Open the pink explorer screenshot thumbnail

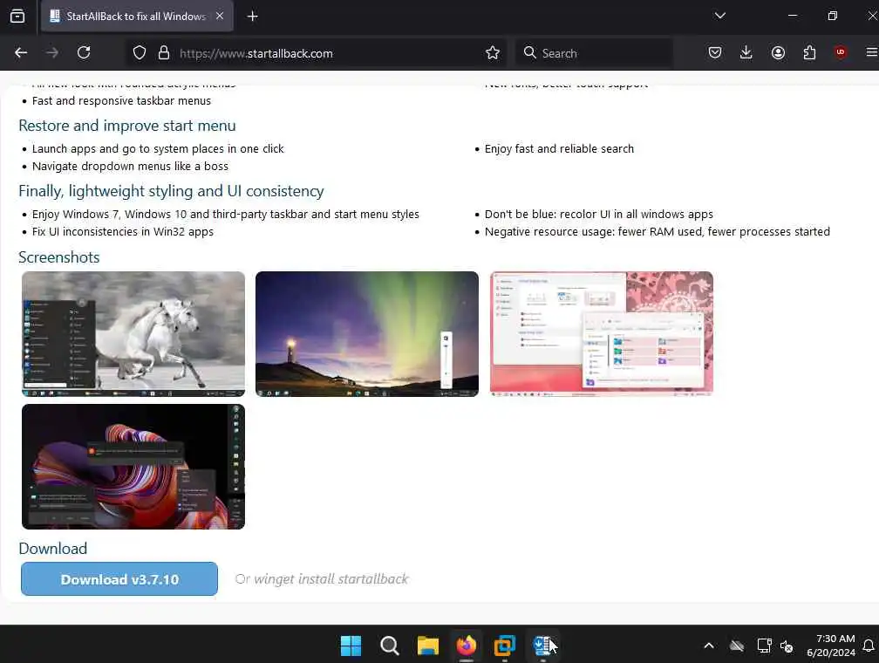click(x=602, y=334)
